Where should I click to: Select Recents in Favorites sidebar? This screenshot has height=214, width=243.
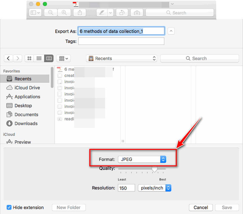pyautogui.click(x=25, y=79)
